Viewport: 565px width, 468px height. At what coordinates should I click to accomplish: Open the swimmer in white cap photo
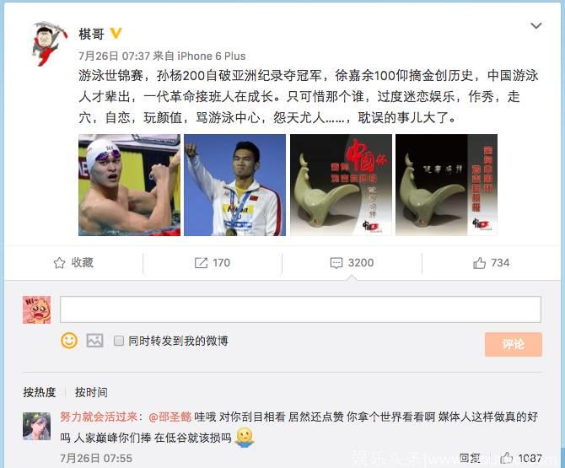pyautogui.click(x=129, y=186)
